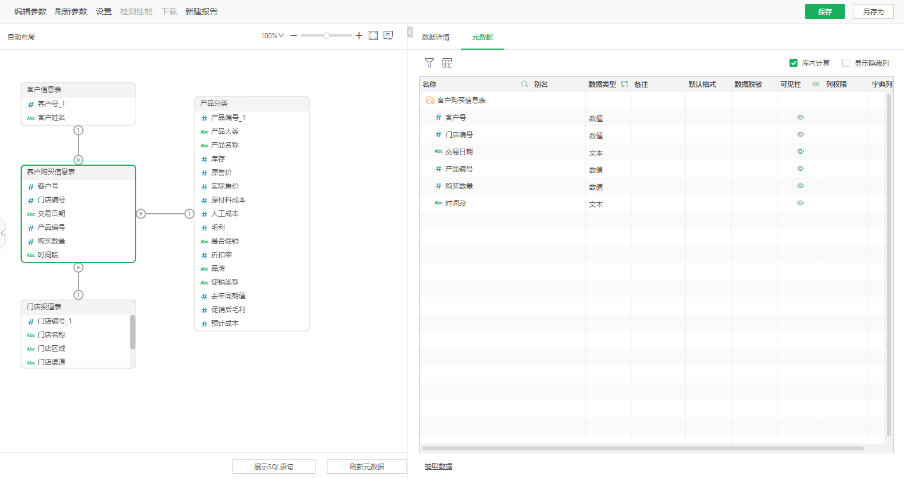904x479 pixels.
Task: Click the filter funnel icon
Action: [429, 63]
